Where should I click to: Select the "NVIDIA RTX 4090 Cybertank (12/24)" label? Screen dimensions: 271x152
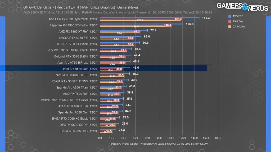(74, 19)
